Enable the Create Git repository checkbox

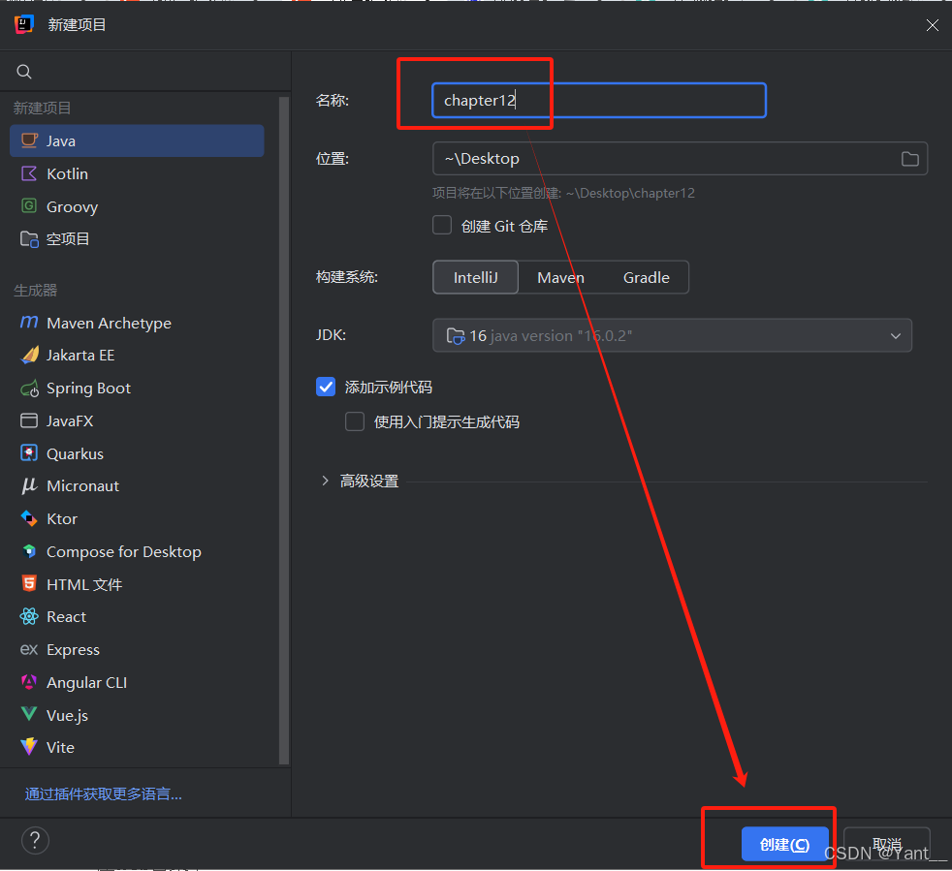pos(442,225)
